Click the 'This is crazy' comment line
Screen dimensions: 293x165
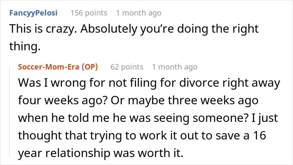[x=134, y=29]
